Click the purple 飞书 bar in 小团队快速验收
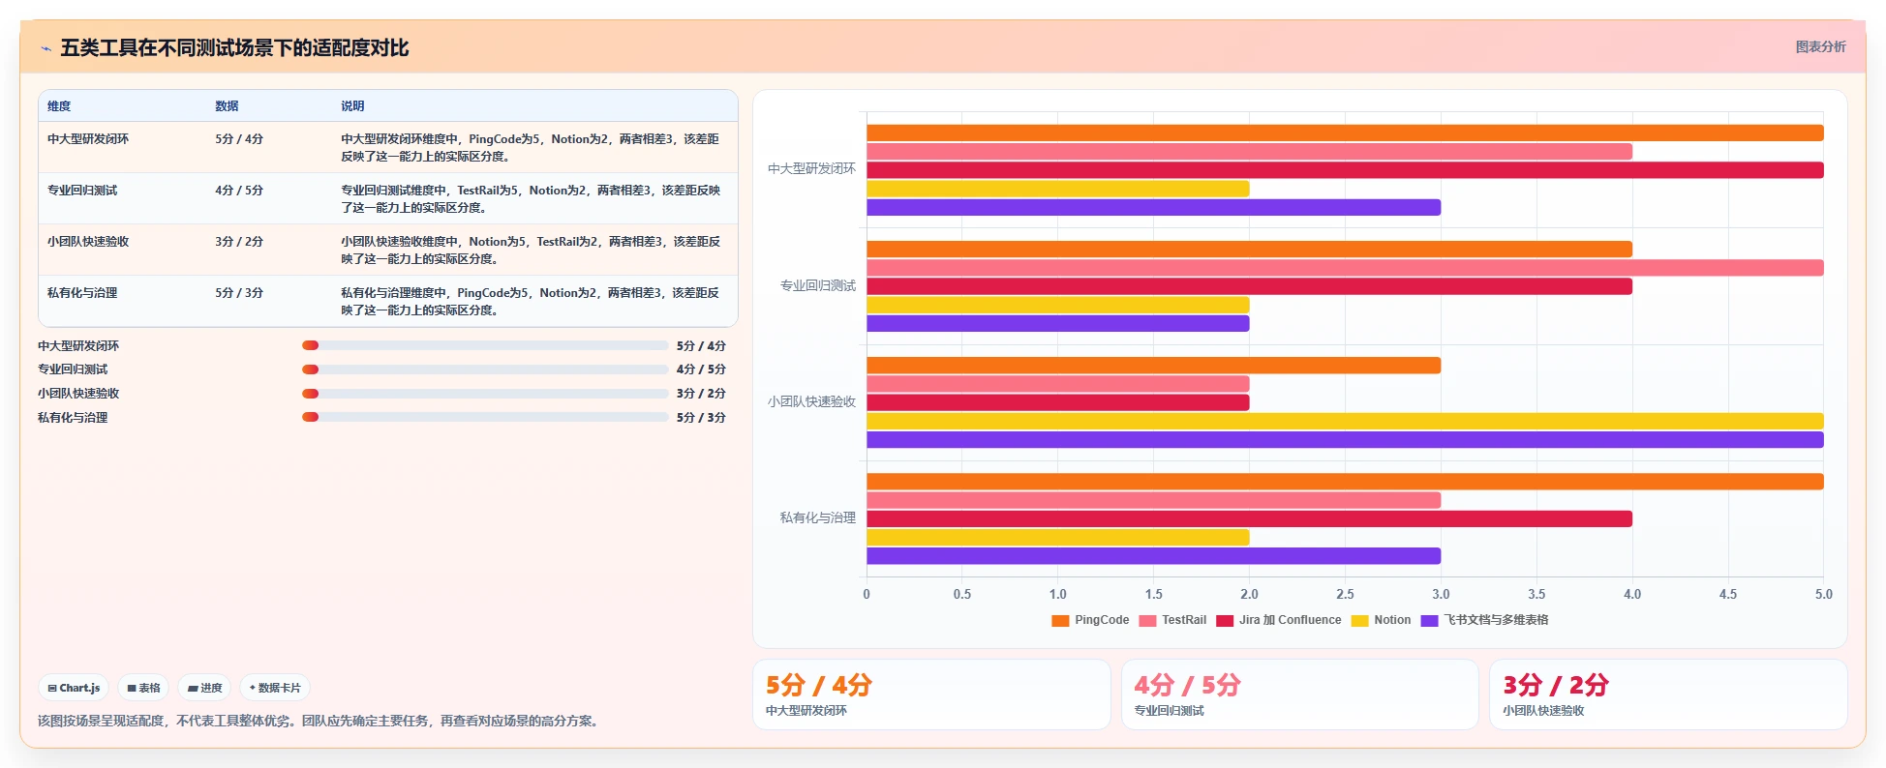This screenshot has width=1886, height=768. pos(1345,440)
